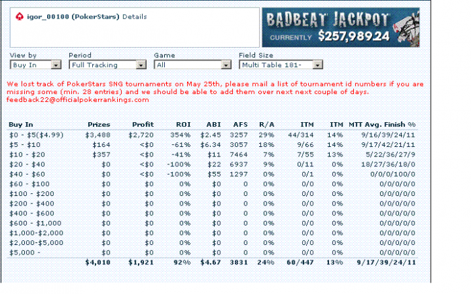Click the 44/314 ITM value
Screen dimensions: 471x294
click(301, 135)
